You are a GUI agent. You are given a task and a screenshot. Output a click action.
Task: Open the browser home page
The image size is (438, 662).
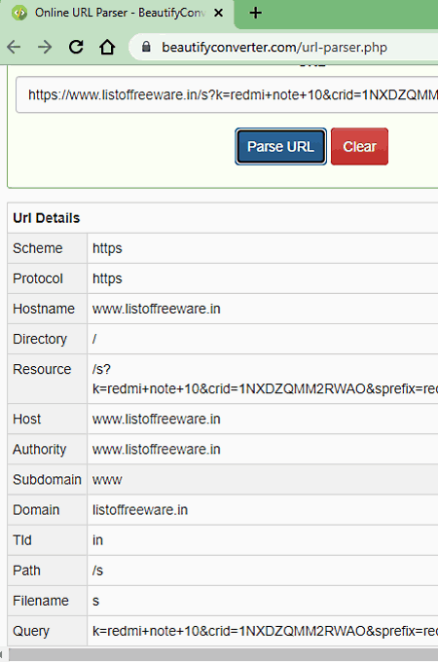tap(107, 47)
